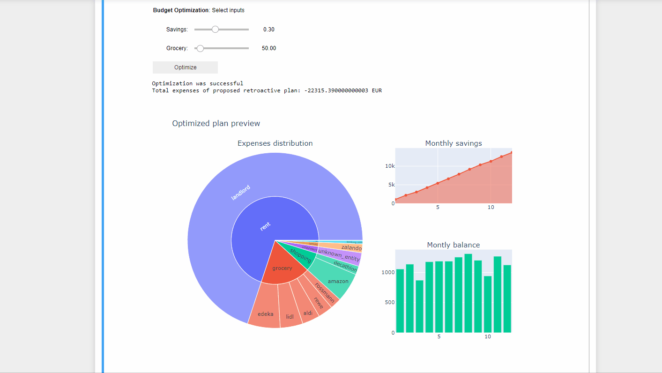Click the last data point in Monthly savings
662x373 pixels.
tap(512, 152)
